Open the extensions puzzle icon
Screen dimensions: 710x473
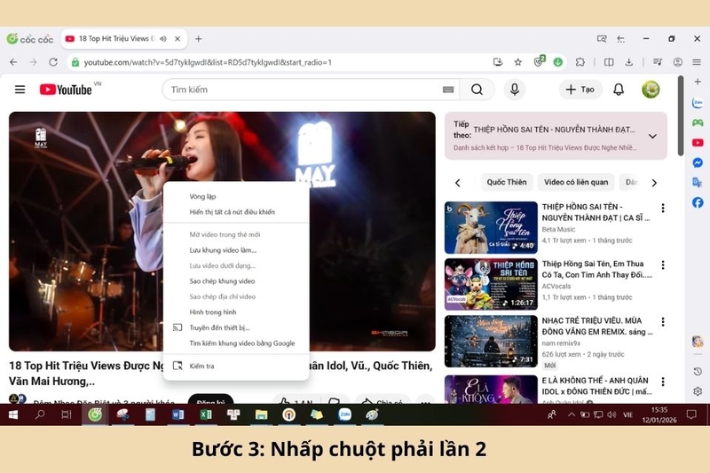[x=580, y=62]
